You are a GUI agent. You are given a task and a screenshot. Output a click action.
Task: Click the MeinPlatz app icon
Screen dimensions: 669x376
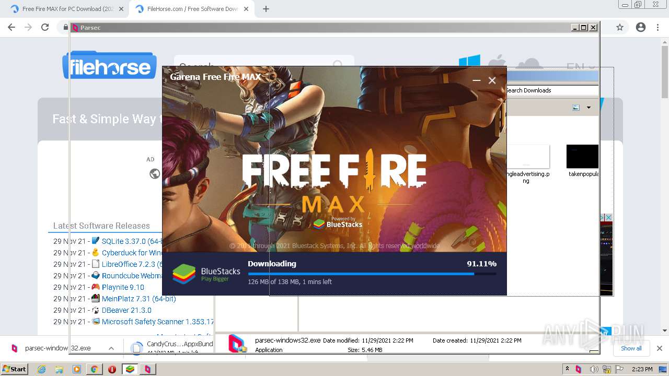96,298
